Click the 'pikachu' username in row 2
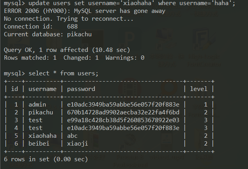248x169 pixels. pyautogui.click(x=41, y=112)
